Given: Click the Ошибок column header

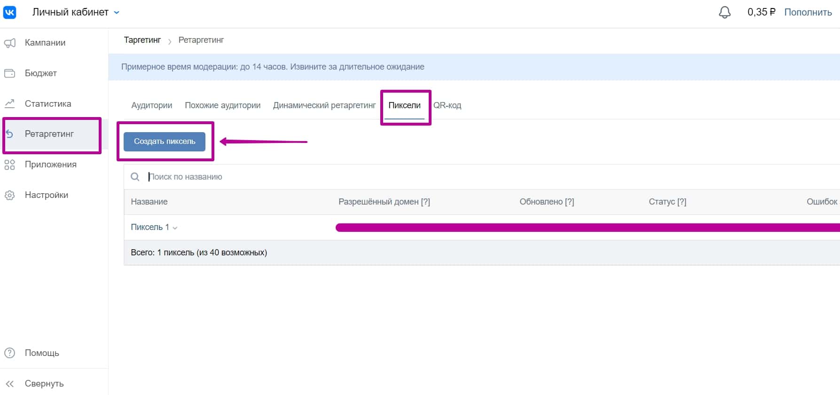Looking at the screenshot, I should pos(822,202).
